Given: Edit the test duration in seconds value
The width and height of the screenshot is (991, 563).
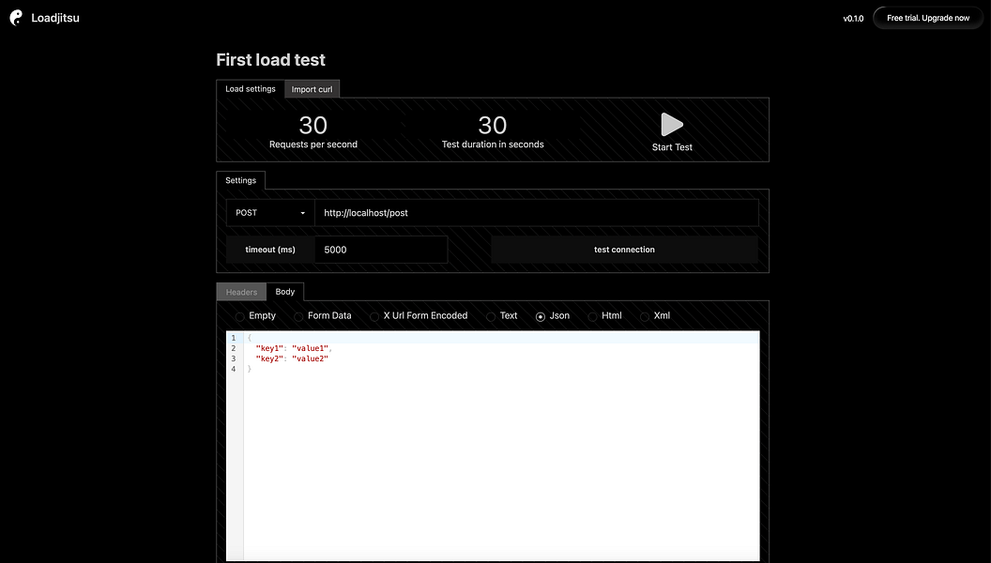Looking at the screenshot, I should point(493,125).
